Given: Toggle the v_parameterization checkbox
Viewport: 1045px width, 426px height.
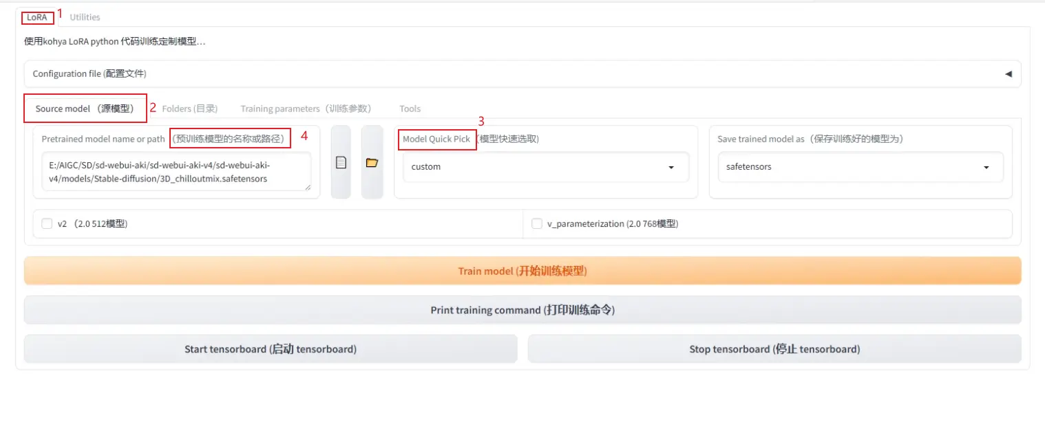Looking at the screenshot, I should [x=537, y=223].
